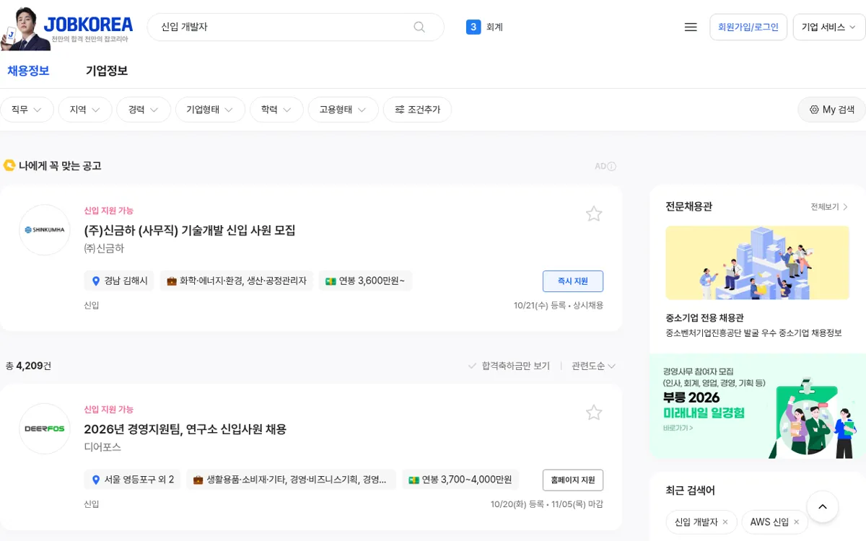
Task: Switch to the 기업정보 tab
Action: point(107,71)
